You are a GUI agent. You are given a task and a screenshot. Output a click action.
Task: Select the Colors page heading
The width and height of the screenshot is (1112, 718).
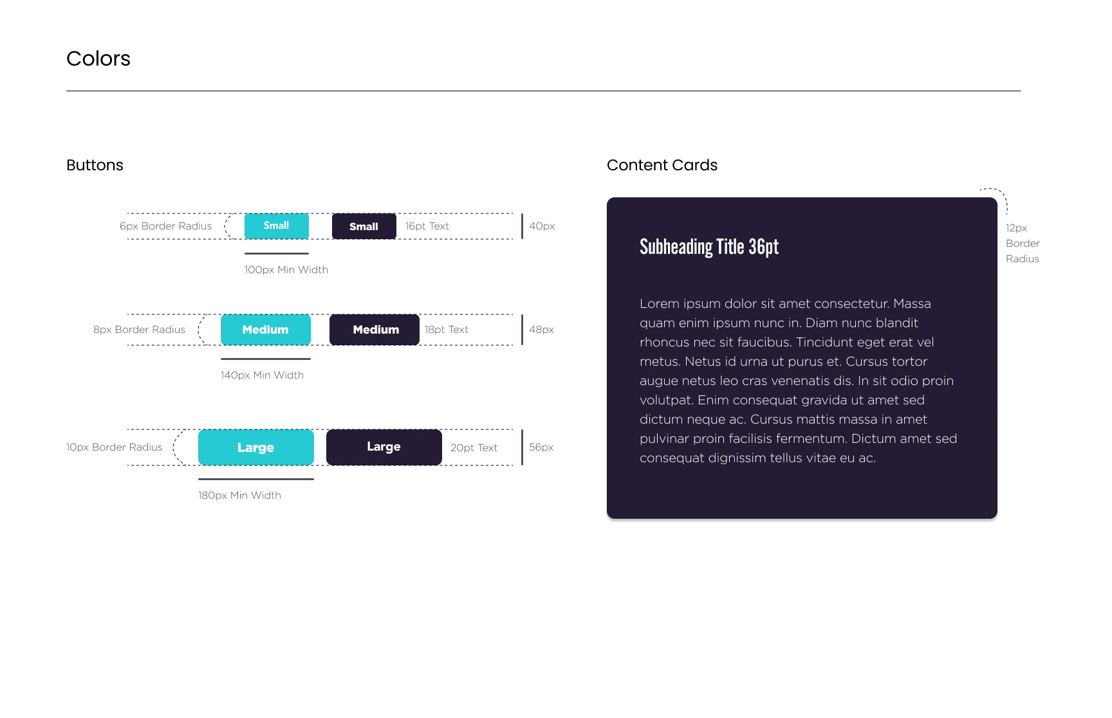point(98,58)
